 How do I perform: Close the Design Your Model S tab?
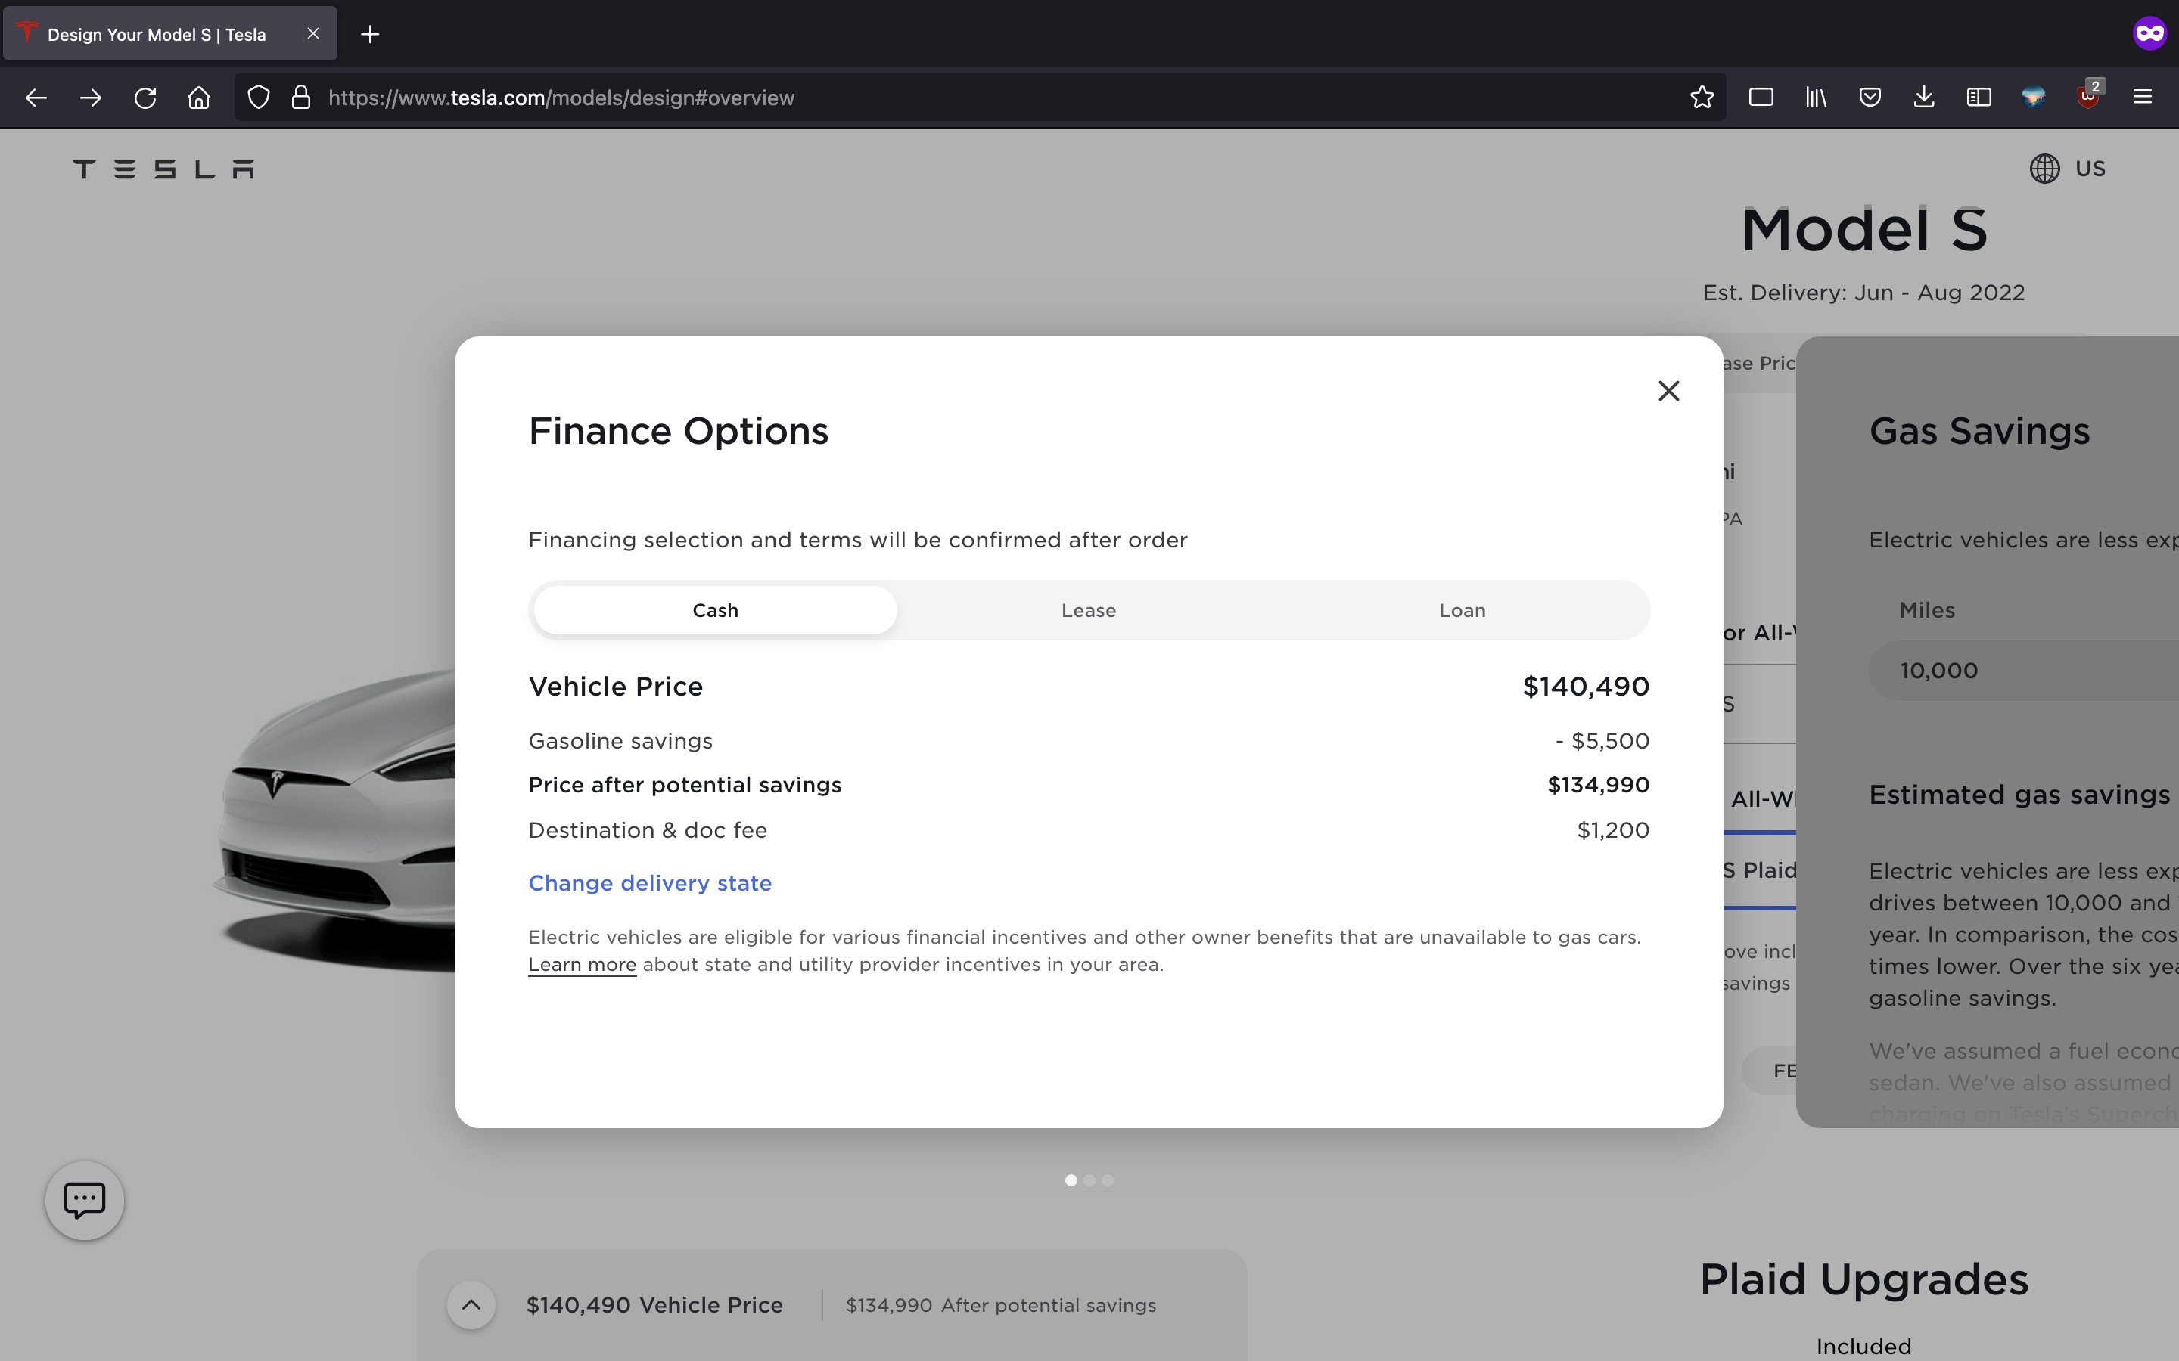[x=313, y=33]
